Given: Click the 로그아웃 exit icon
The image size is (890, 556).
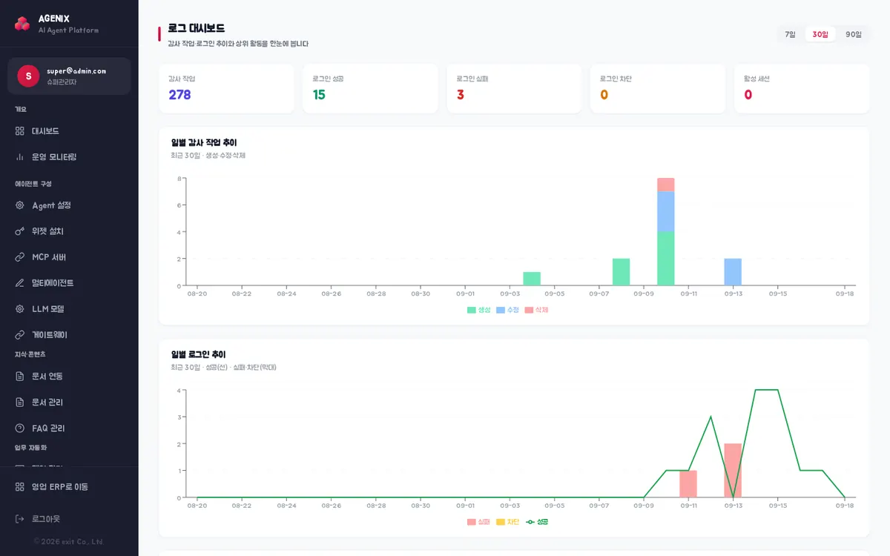Looking at the screenshot, I should (20, 519).
